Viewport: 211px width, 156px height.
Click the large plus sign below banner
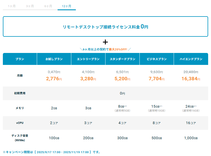pyautogui.click(x=105, y=42)
